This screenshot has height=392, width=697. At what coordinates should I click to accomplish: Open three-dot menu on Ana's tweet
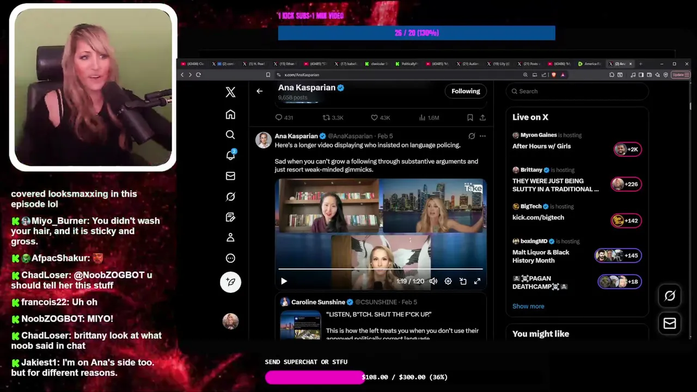482,136
